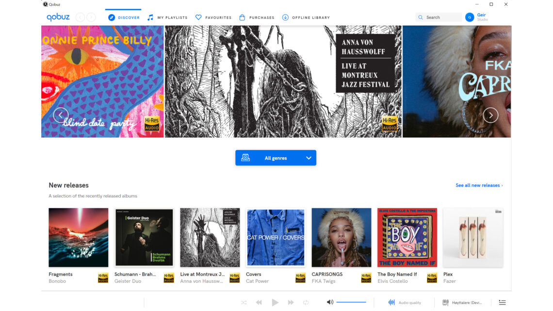Adjust the volume slider
The image size is (553, 311).
[x=351, y=302]
